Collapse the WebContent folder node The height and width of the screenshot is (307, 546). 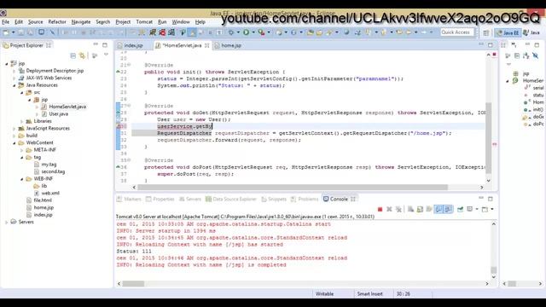tap(15, 142)
